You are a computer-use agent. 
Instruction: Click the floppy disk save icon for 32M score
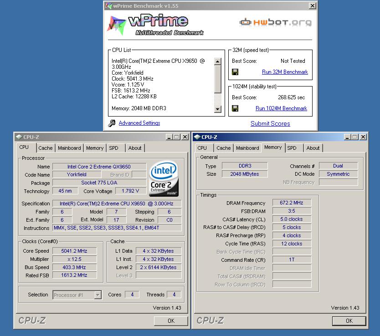(235, 72)
